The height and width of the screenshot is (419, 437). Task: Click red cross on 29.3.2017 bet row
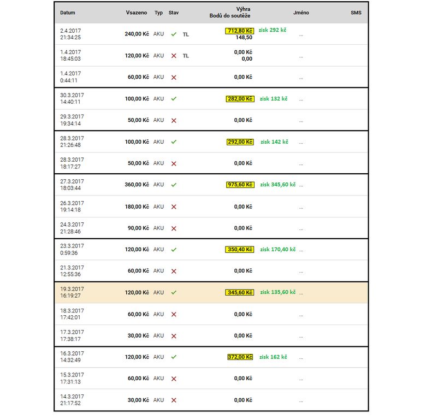pyautogui.click(x=174, y=120)
